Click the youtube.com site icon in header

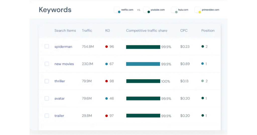[x=147, y=10]
